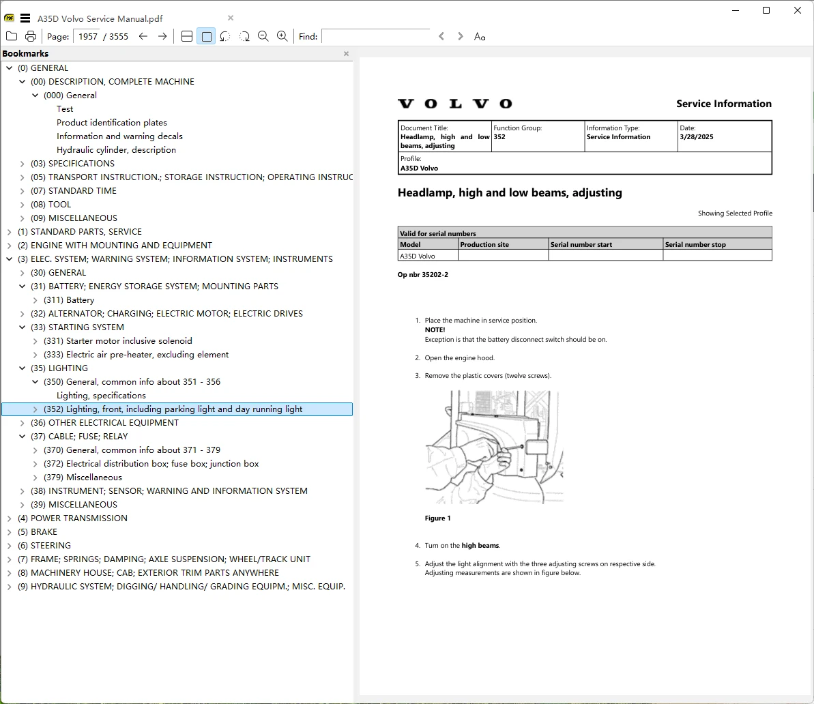Select (09) MISCELLANEOUS bookmark
The height and width of the screenshot is (704, 814).
74,218
